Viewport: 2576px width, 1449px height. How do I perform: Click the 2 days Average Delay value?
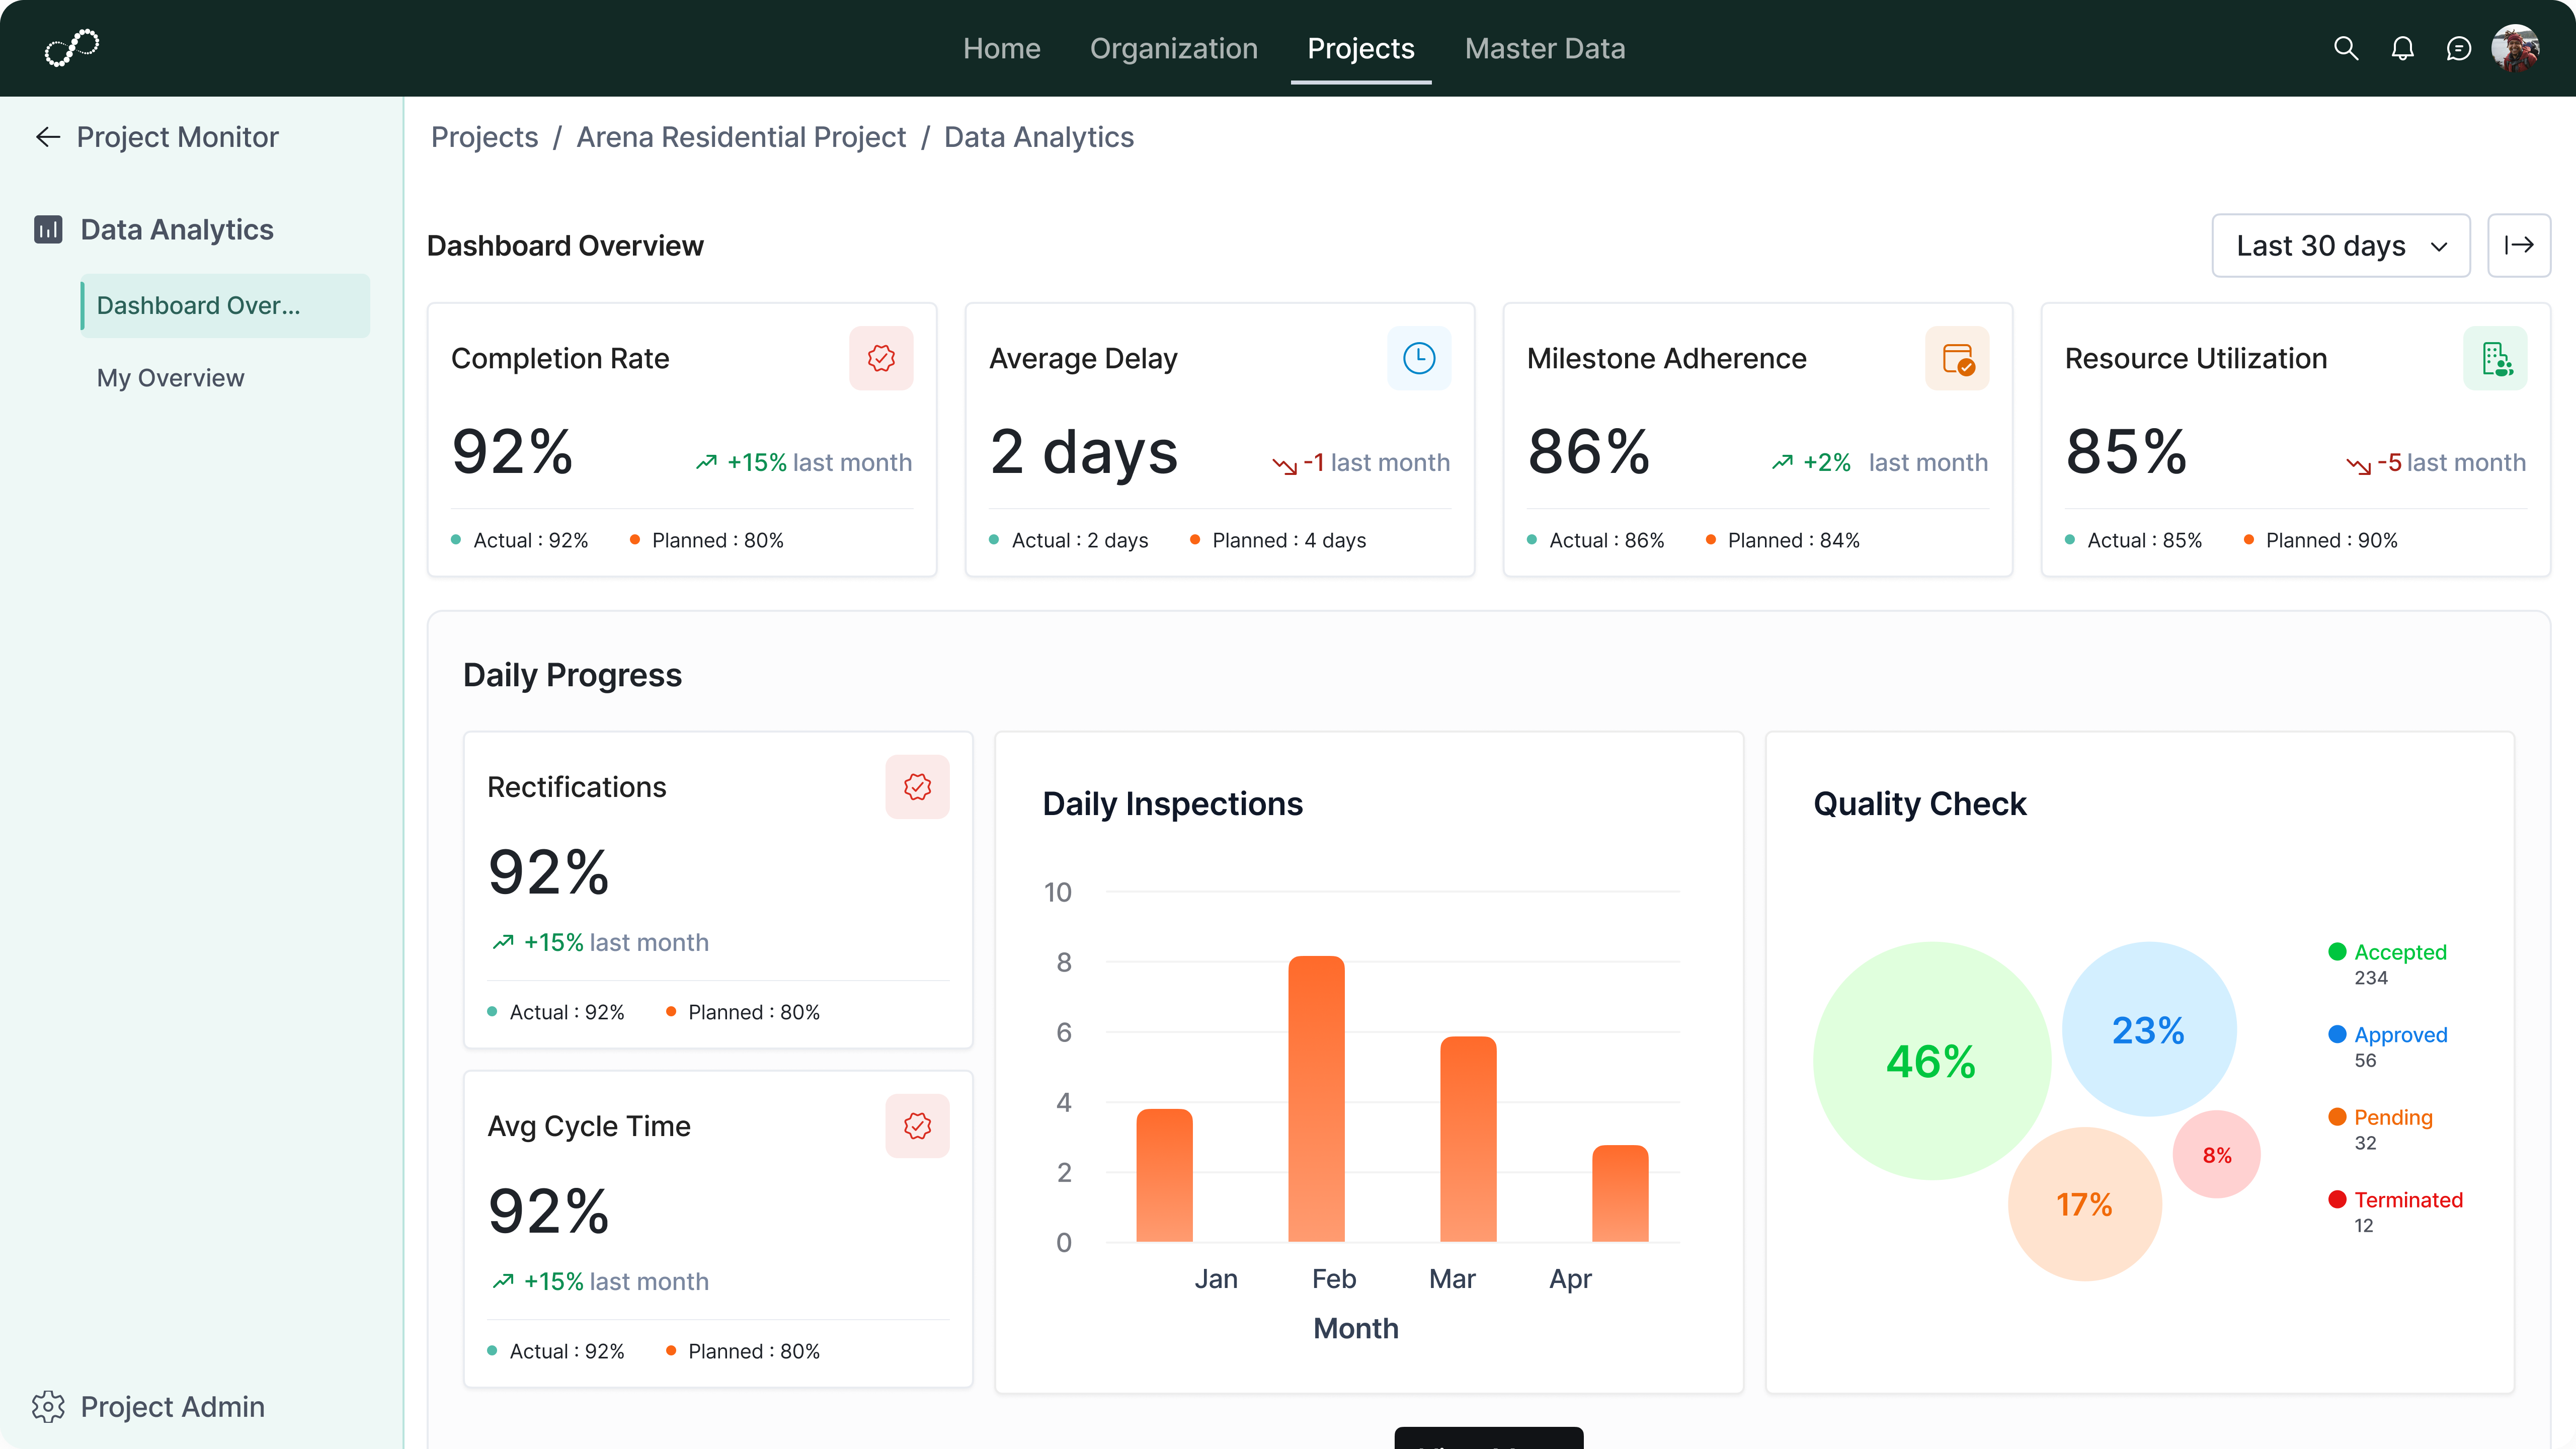(x=1084, y=452)
